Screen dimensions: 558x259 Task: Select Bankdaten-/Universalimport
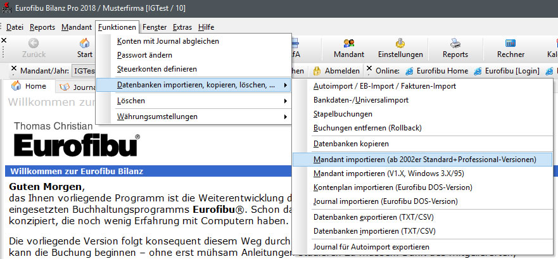(422, 100)
